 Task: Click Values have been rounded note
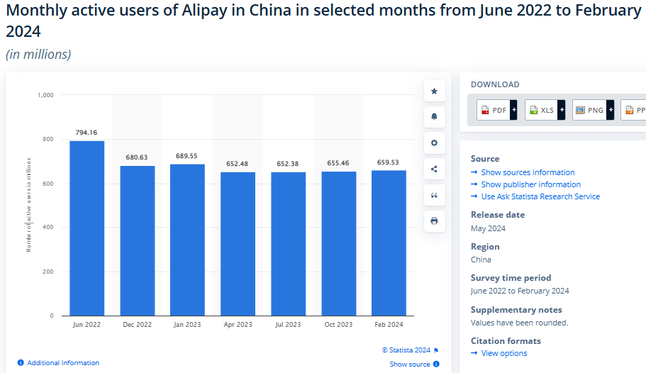(x=520, y=323)
